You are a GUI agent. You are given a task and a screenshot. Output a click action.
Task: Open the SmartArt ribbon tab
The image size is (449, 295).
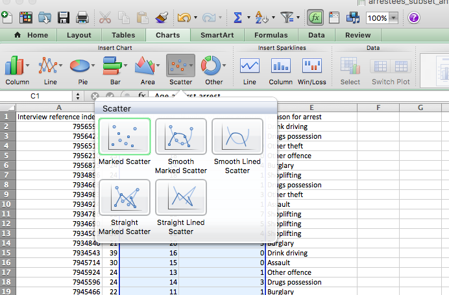(217, 35)
